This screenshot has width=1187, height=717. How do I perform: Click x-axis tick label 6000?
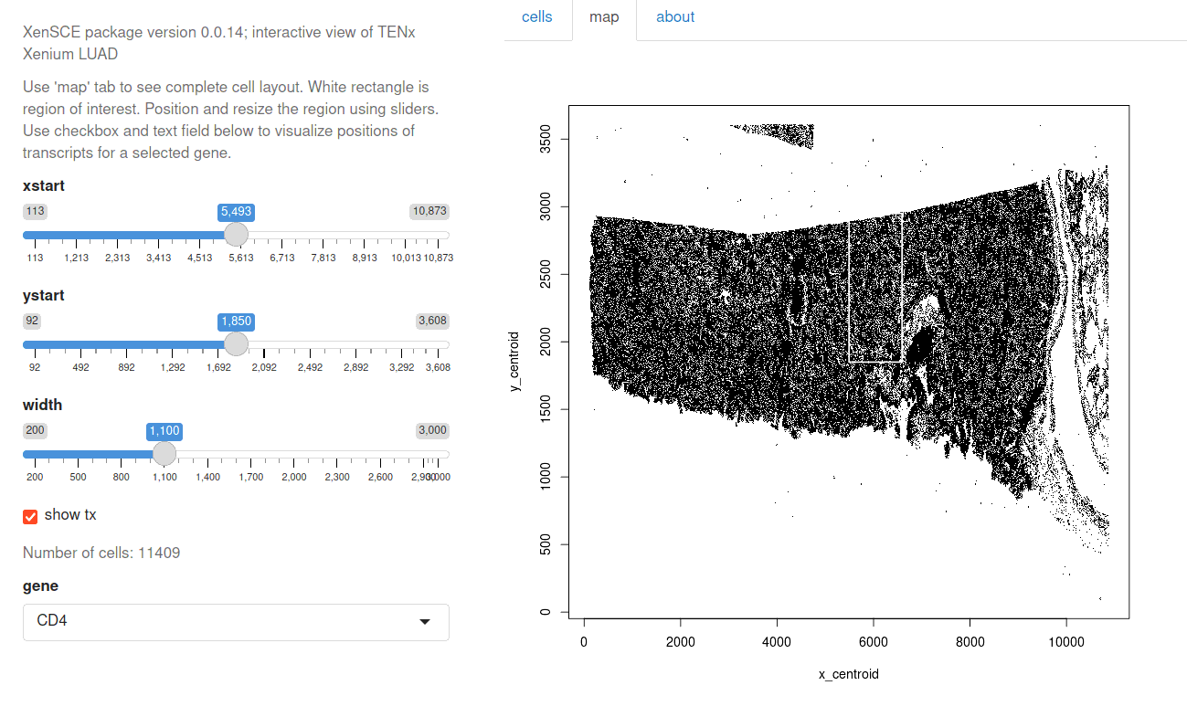click(x=874, y=642)
